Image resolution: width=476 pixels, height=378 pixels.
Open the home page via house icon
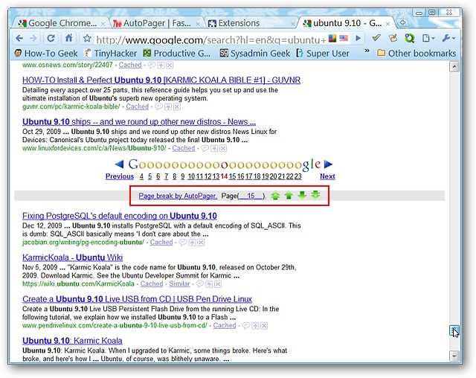point(69,38)
